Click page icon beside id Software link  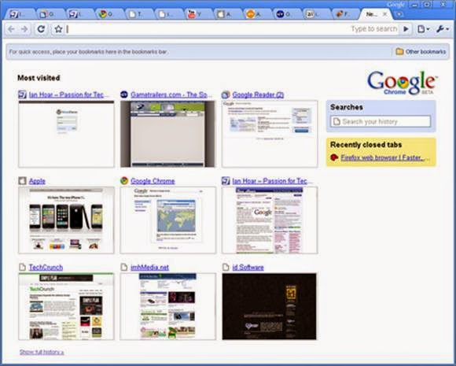pyautogui.click(x=226, y=267)
